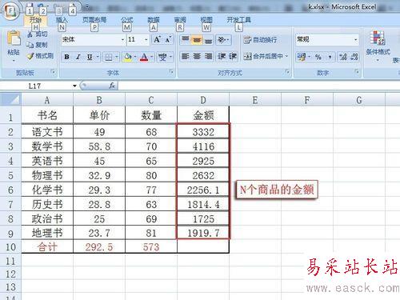Image resolution: width=400 pixels, height=300 pixels.
Task: Select column D header
Action: 203,100
